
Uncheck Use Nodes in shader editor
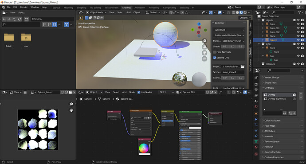click(x=139, y=92)
